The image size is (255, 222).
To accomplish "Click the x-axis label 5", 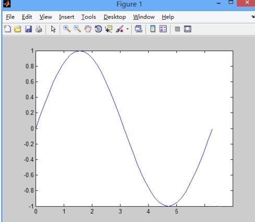I will pos(177,212).
